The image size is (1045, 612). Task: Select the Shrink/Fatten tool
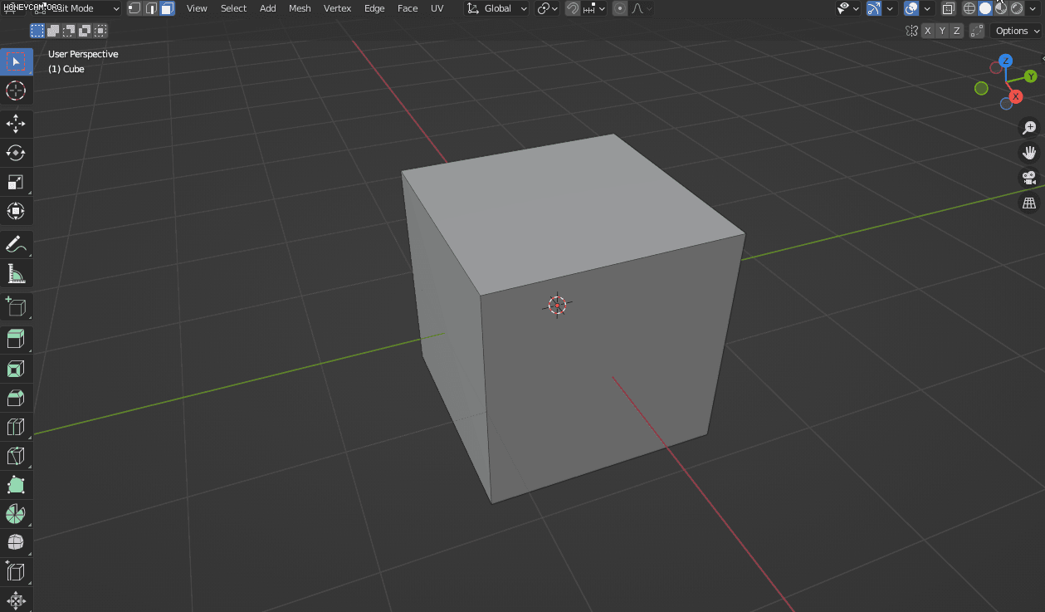point(16,600)
